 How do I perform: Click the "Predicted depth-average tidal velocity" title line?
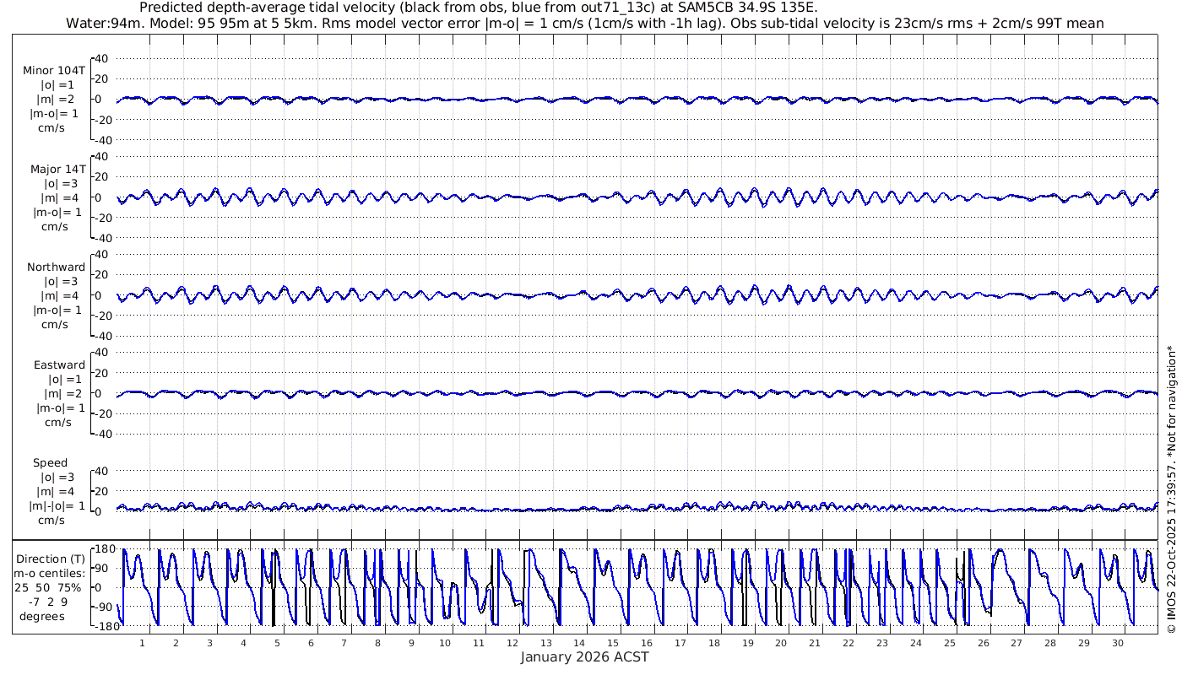point(479,8)
